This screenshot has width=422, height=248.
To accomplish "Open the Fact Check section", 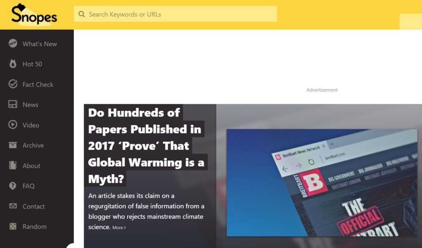I will 38,84.
